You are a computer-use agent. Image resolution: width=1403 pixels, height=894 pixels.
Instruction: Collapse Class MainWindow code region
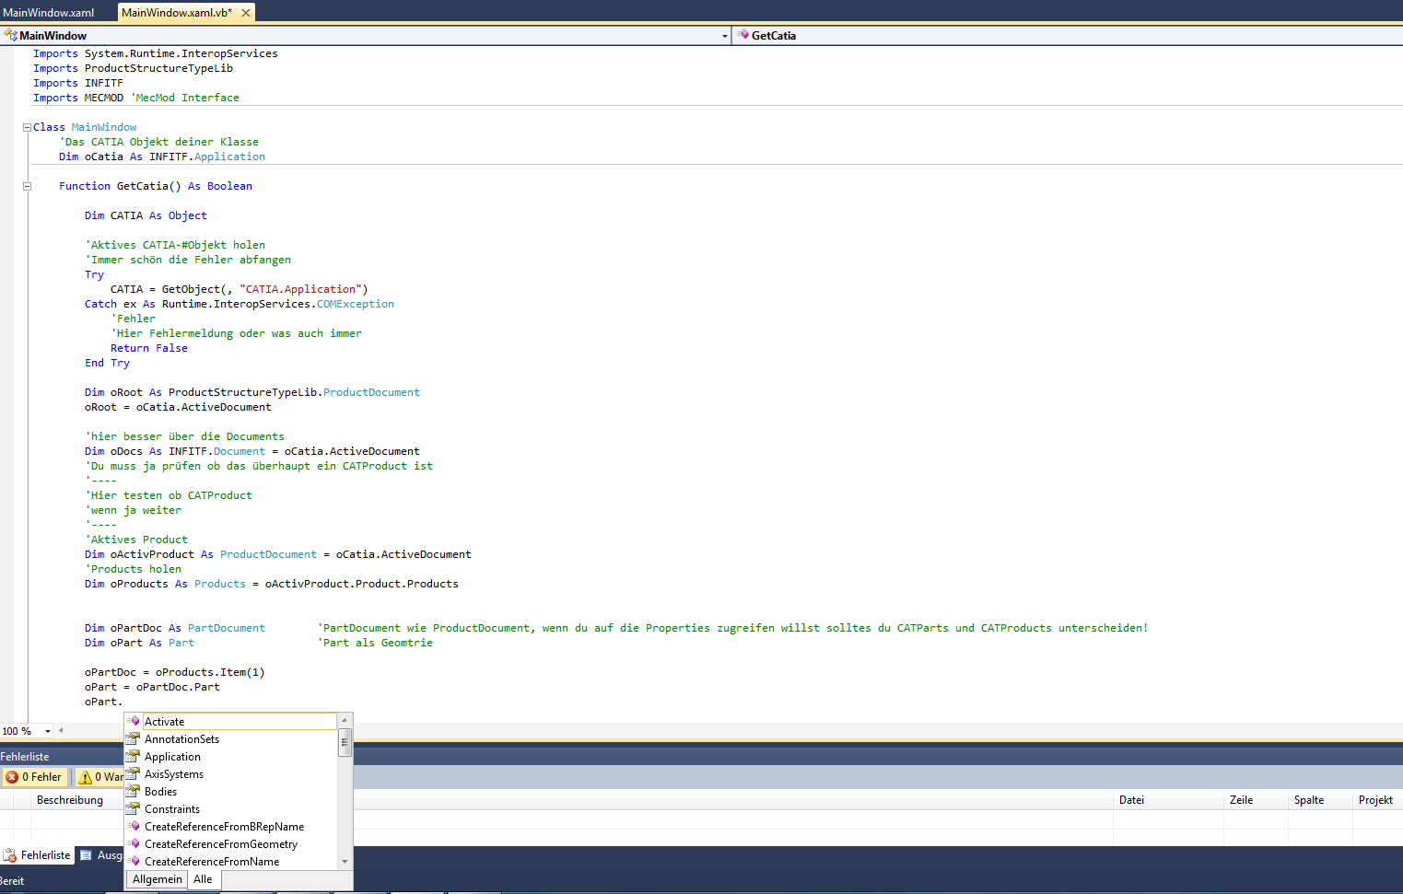coord(27,127)
